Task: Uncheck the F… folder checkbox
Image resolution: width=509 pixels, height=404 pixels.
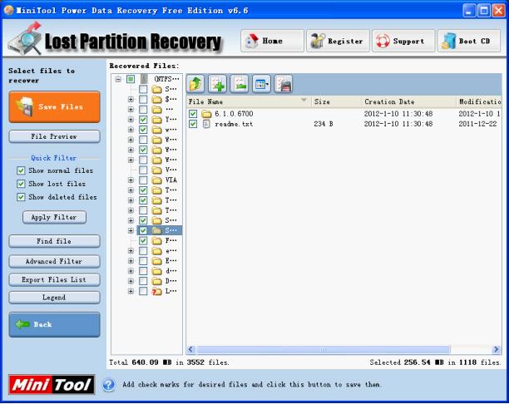Action: point(143,240)
